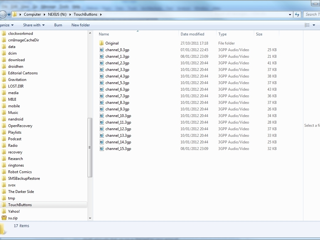Click the ringtones folder icon in sidebar
320x240 pixels.
point(4,165)
